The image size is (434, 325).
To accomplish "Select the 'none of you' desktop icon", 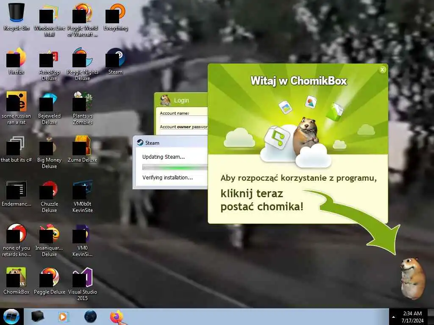I will click(17, 240).
